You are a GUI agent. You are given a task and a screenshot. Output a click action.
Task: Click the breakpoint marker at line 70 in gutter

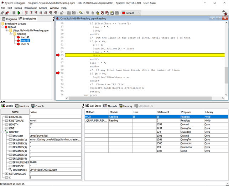[58, 73]
